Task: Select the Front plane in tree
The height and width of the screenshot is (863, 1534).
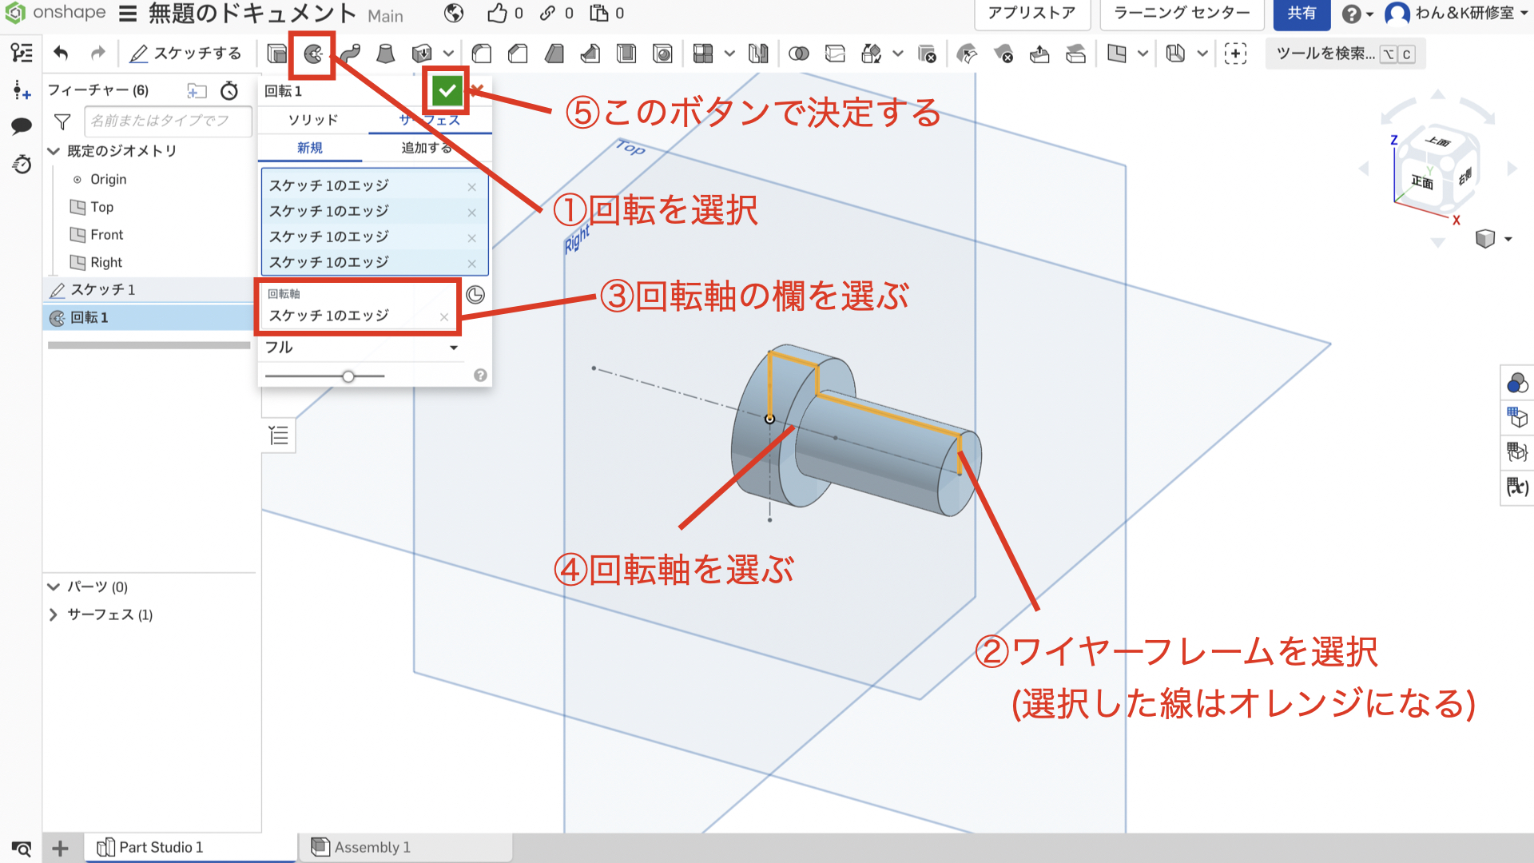Action: [x=106, y=235]
